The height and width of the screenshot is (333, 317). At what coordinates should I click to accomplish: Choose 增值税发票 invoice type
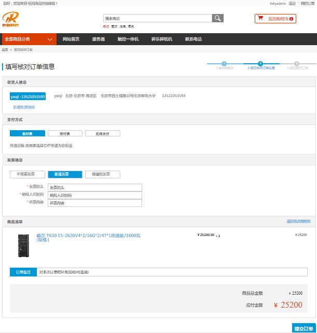click(x=103, y=174)
